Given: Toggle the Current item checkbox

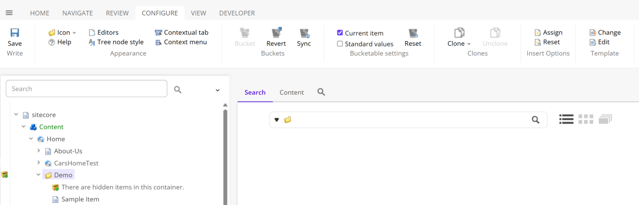Looking at the screenshot, I should (340, 33).
